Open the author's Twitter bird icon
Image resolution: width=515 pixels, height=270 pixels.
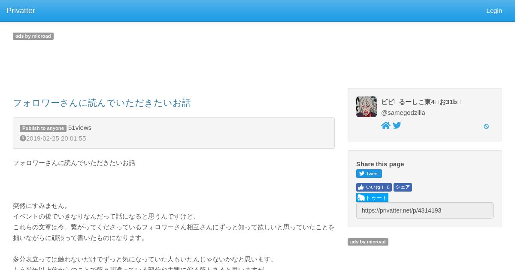[x=397, y=126]
